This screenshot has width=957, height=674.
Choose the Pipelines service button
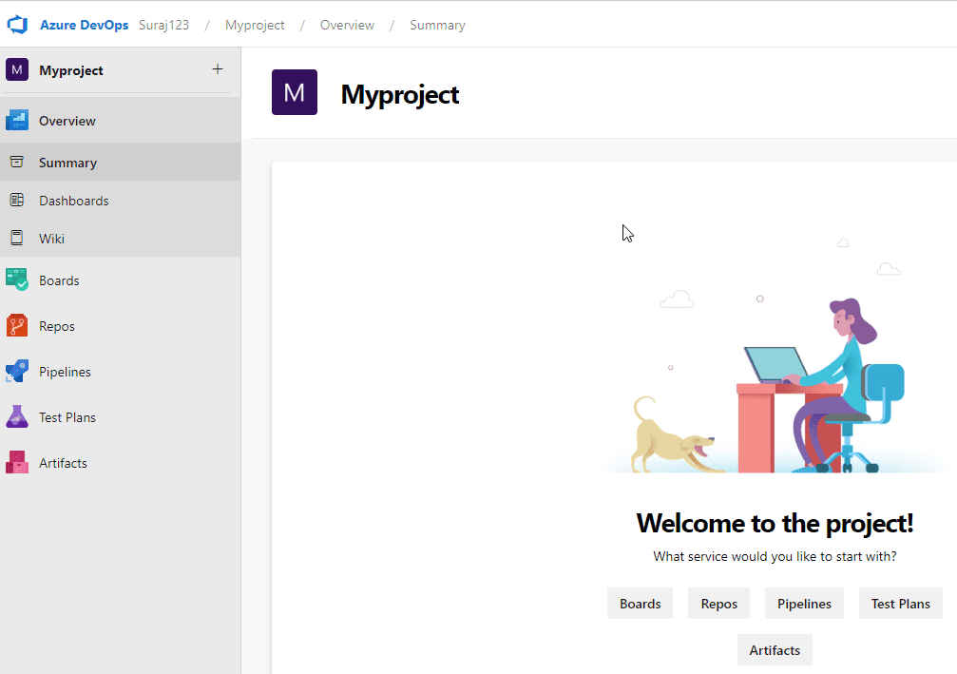pos(804,604)
